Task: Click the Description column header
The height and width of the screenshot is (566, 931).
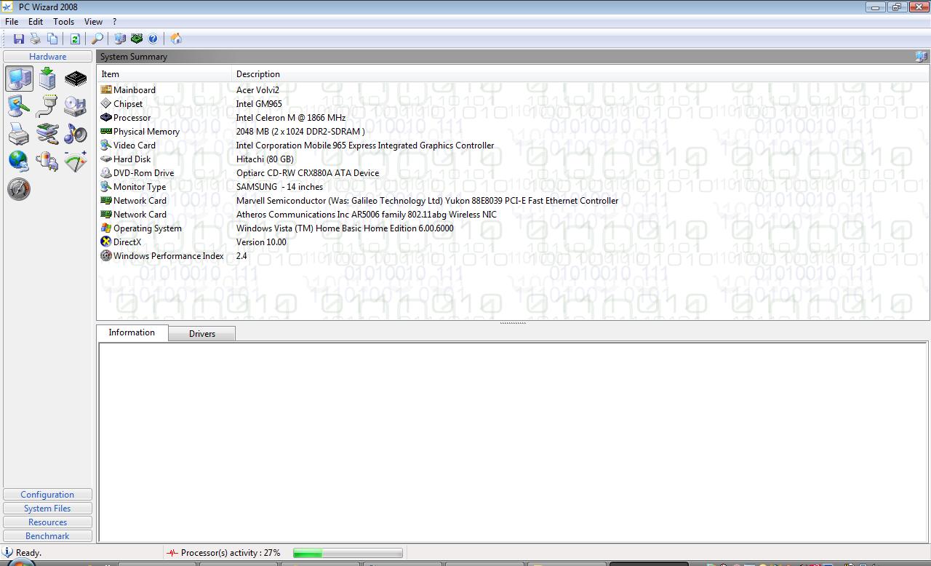Action: (580, 74)
